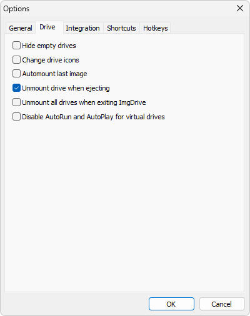Enable the Change drive icons checkbox

(16, 60)
